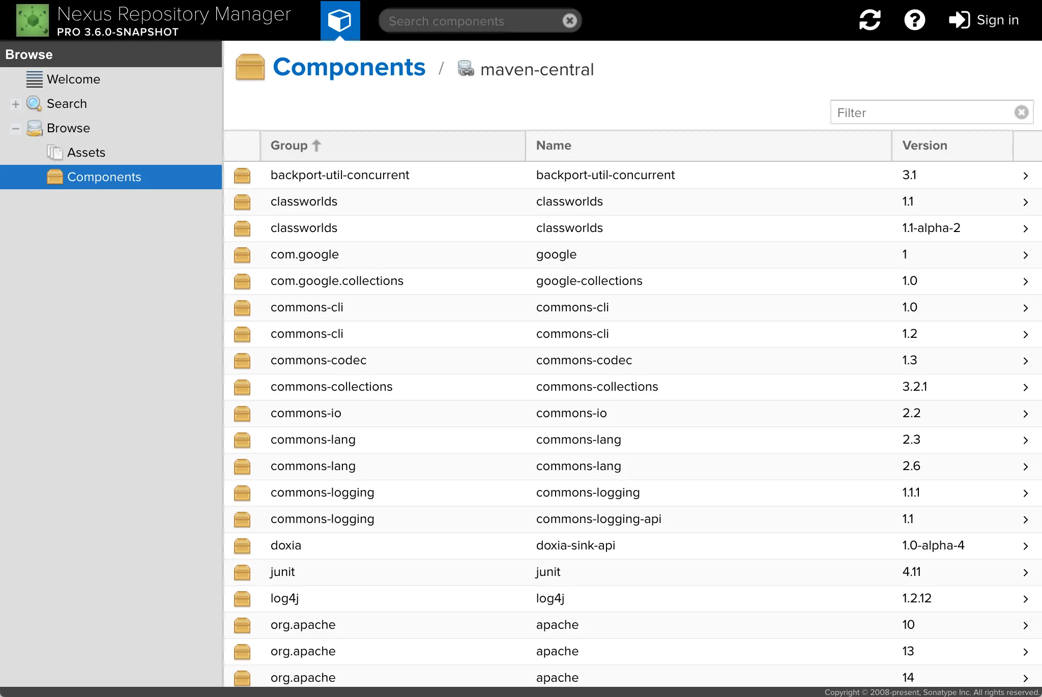1042x697 pixels.
Task: Open com.google row chevron
Action: [1026, 255]
